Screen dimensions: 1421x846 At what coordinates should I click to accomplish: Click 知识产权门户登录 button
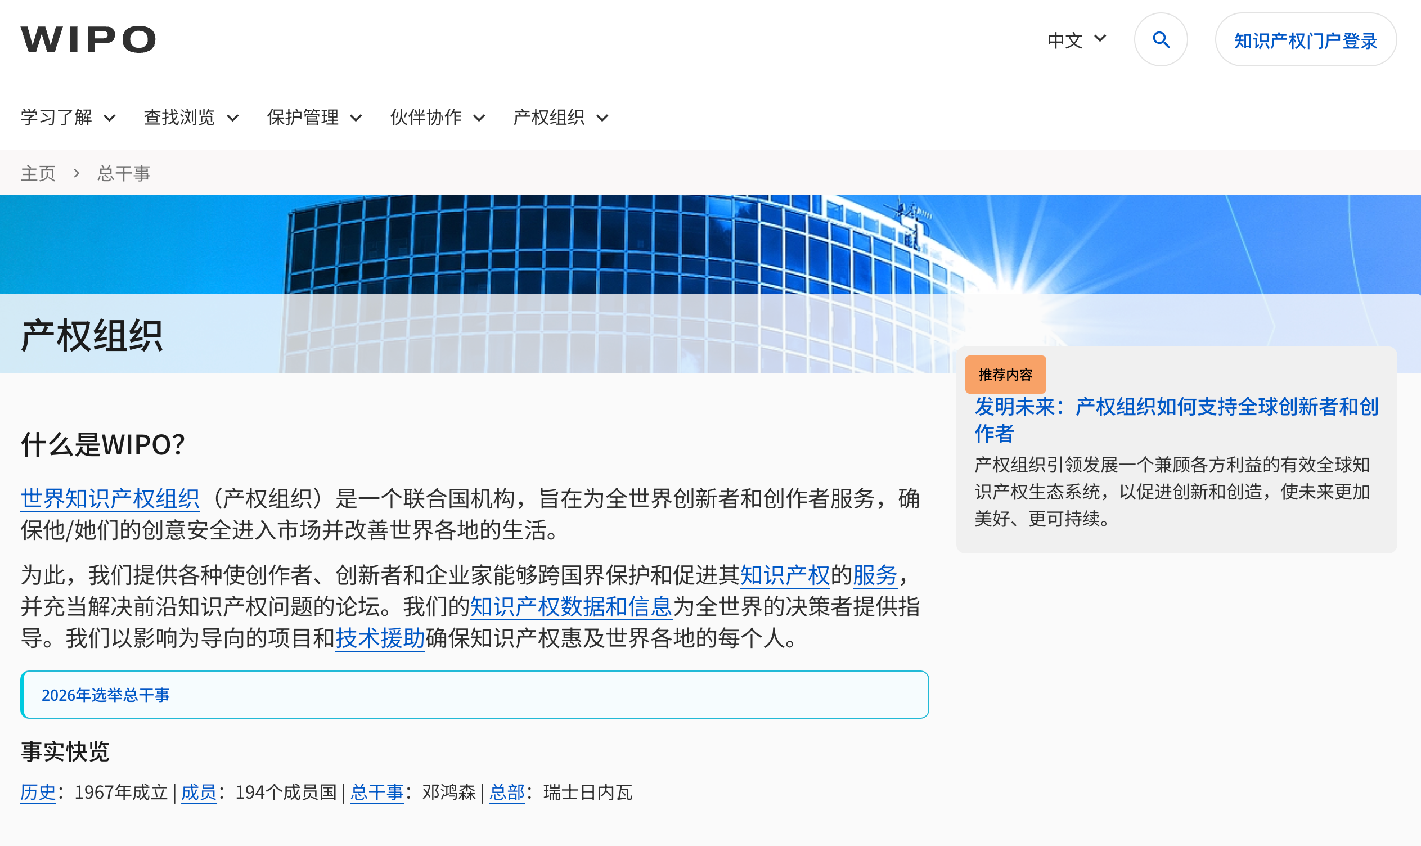click(1305, 40)
